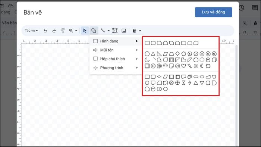Choose the diagonal stripe shape
This screenshot has width=261, height=147.
190,60
